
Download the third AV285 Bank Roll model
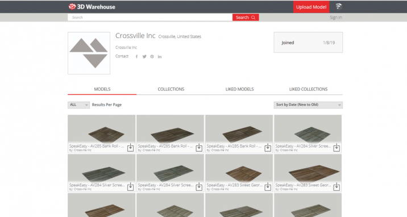tap(268, 148)
